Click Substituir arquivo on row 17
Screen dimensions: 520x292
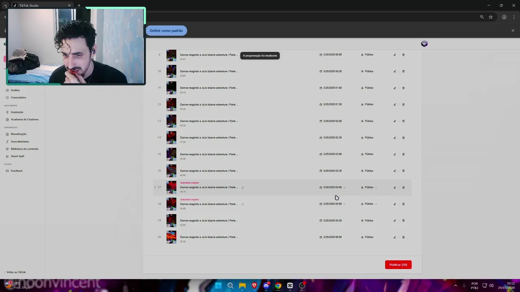(x=190, y=183)
